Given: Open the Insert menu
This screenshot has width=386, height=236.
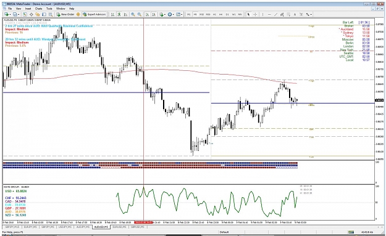Looking at the screenshot, I should tap(28, 9).
